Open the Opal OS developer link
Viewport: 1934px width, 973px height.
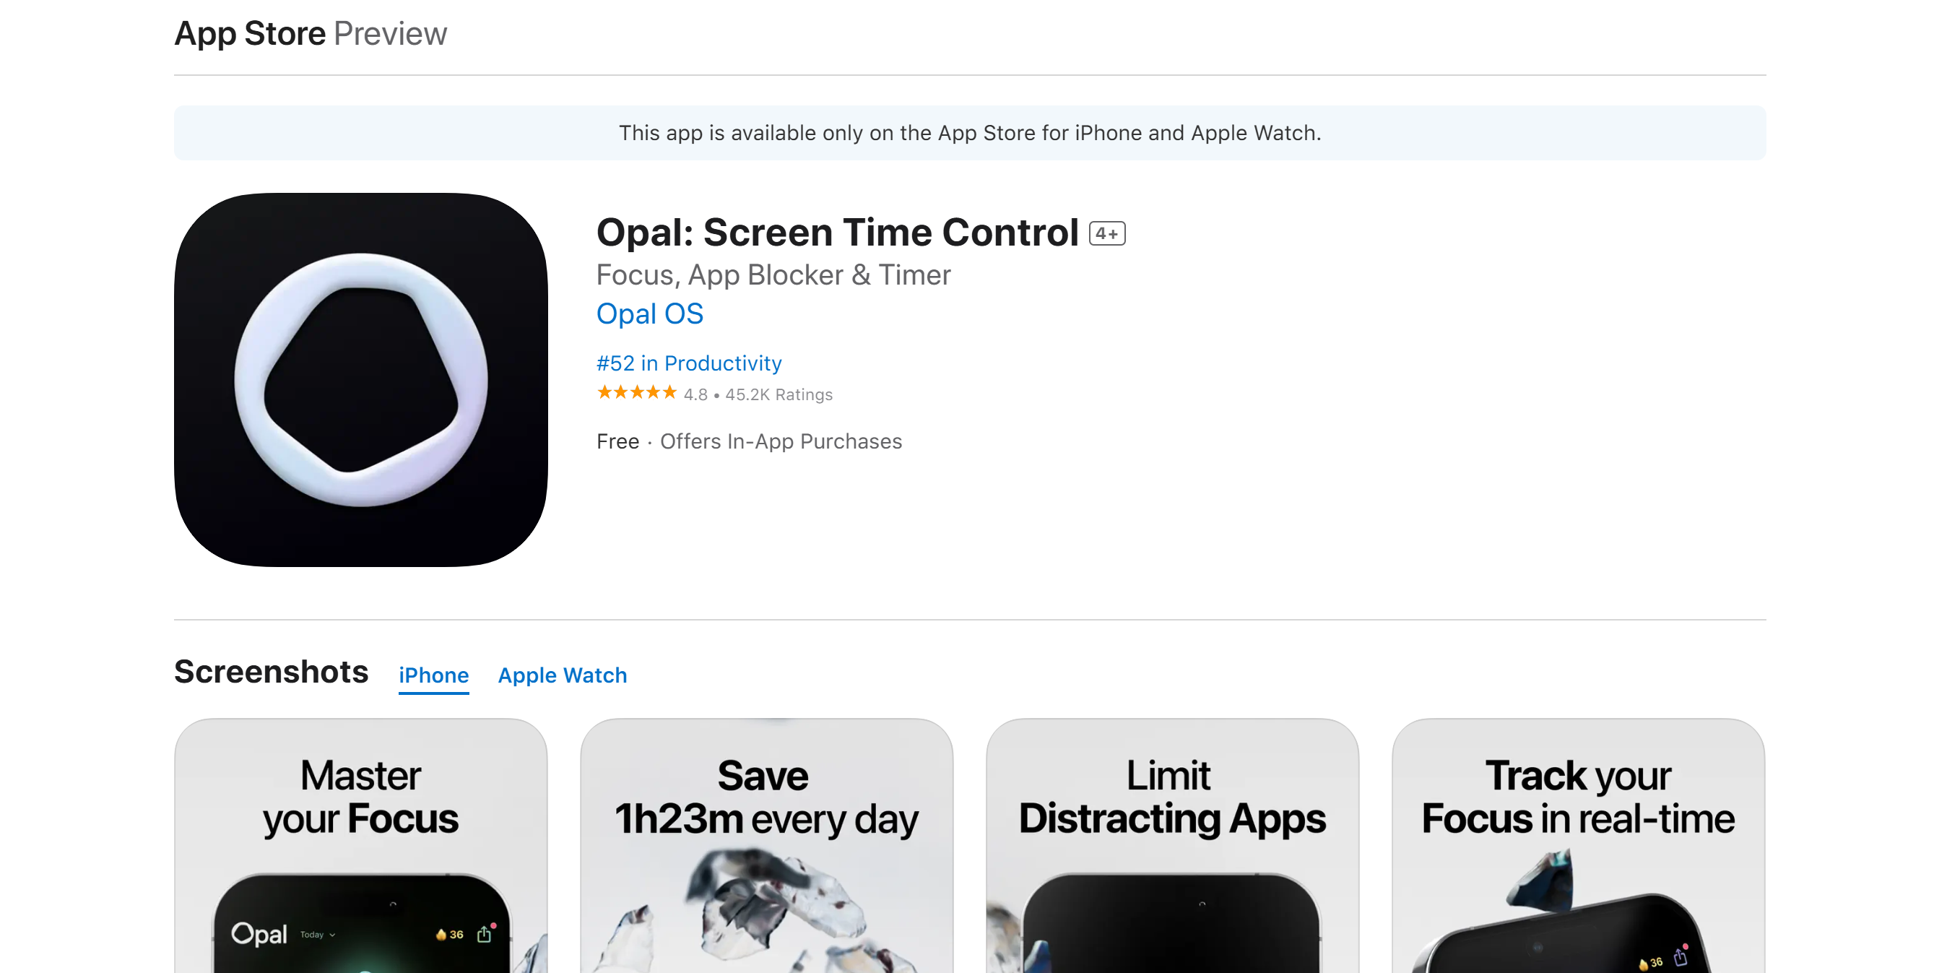pyautogui.click(x=649, y=313)
